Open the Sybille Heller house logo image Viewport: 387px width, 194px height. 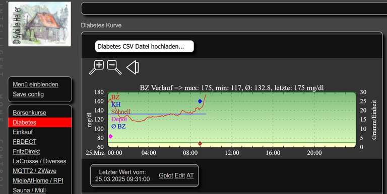click(40, 24)
